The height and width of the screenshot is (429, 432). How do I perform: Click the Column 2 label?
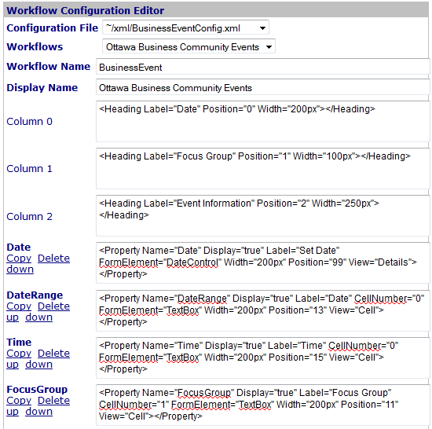coord(30,217)
